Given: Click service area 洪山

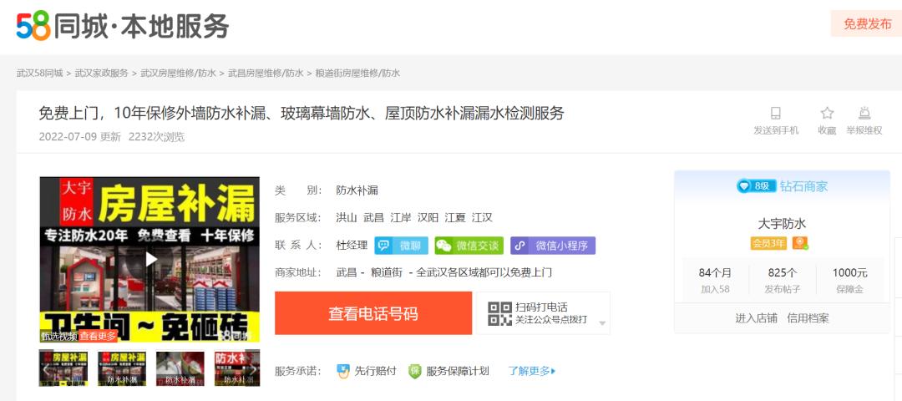Looking at the screenshot, I should [x=347, y=218].
